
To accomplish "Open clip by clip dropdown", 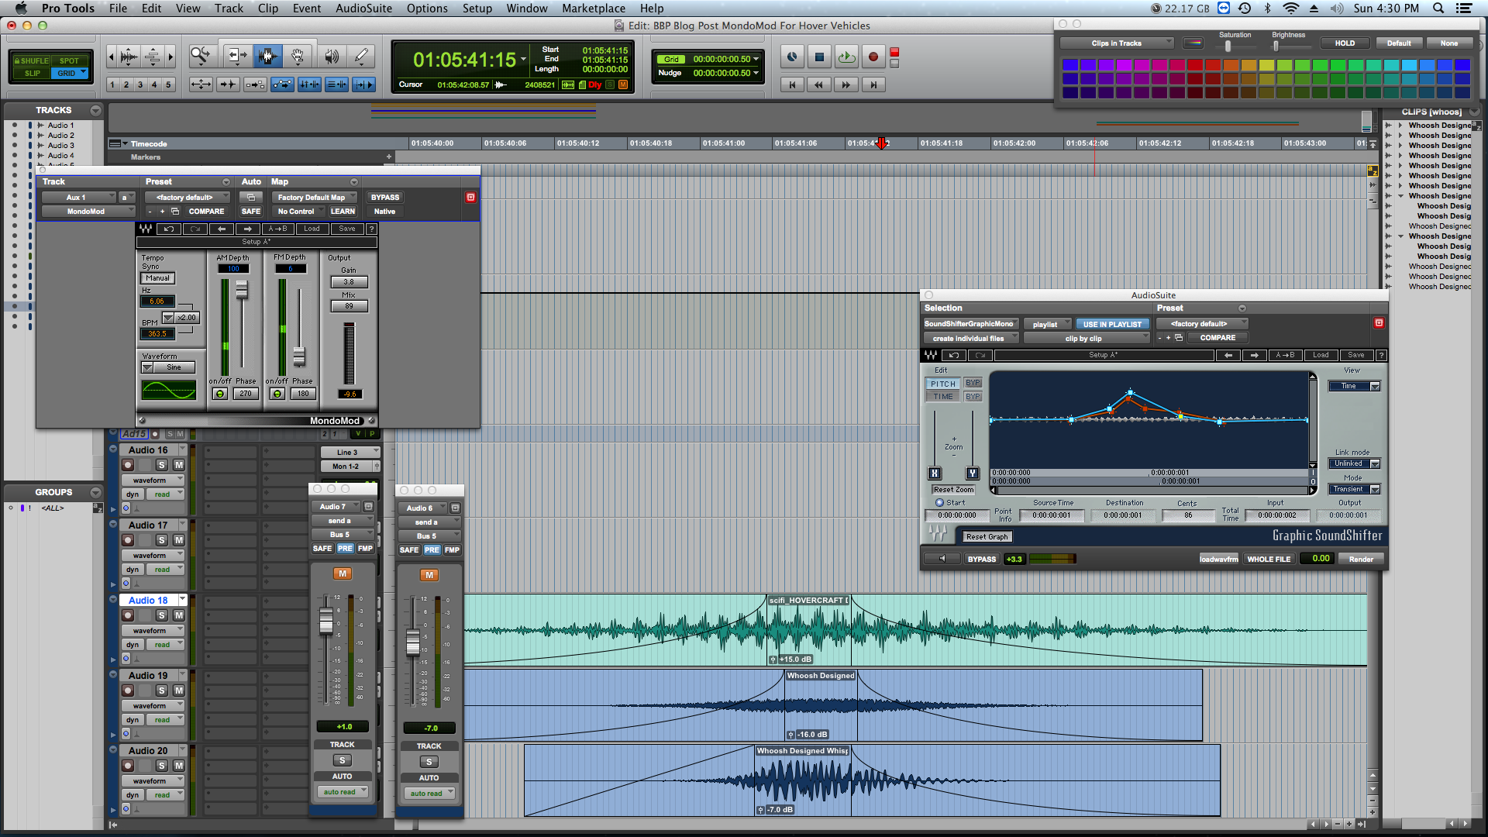I will click(1087, 339).
